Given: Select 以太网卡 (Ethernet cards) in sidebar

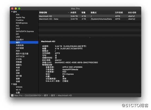Looking at the screenshot, I should (x=20, y=40).
